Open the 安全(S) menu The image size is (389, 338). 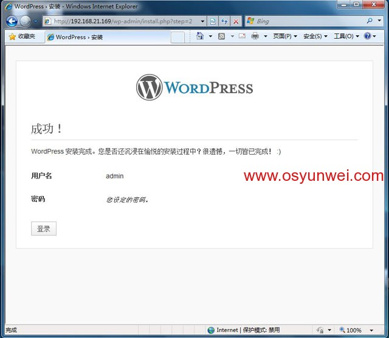click(315, 36)
